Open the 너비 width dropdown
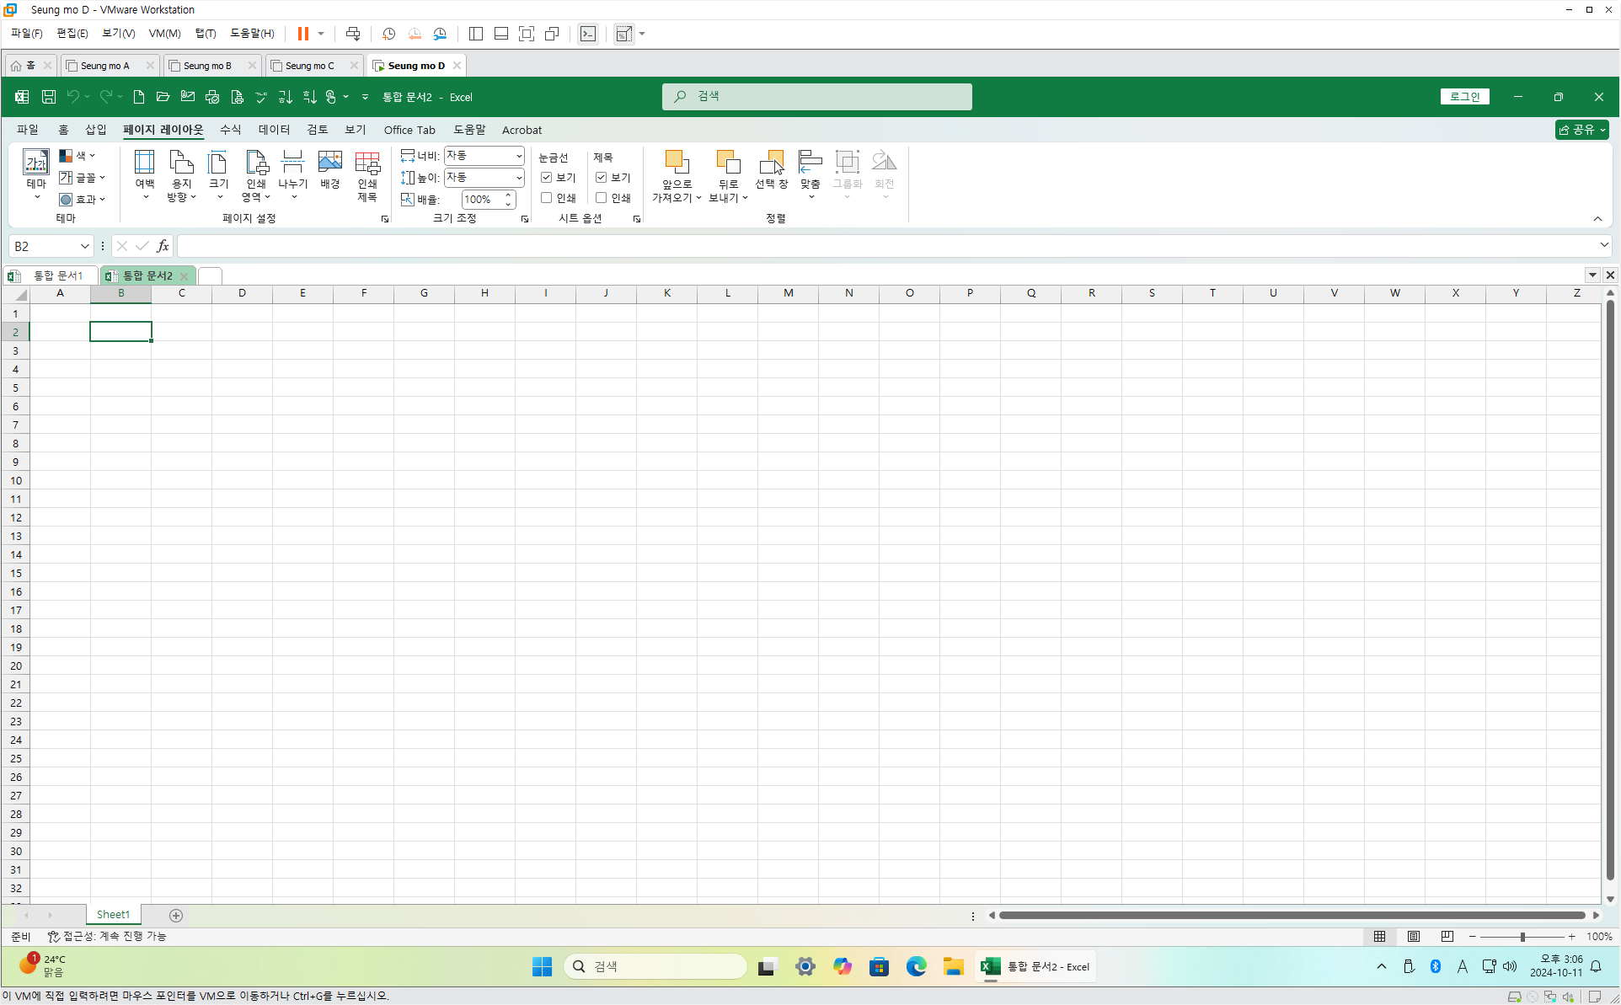Image resolution: width=1621 pixels, height=1005 pixels. (518, 156)
